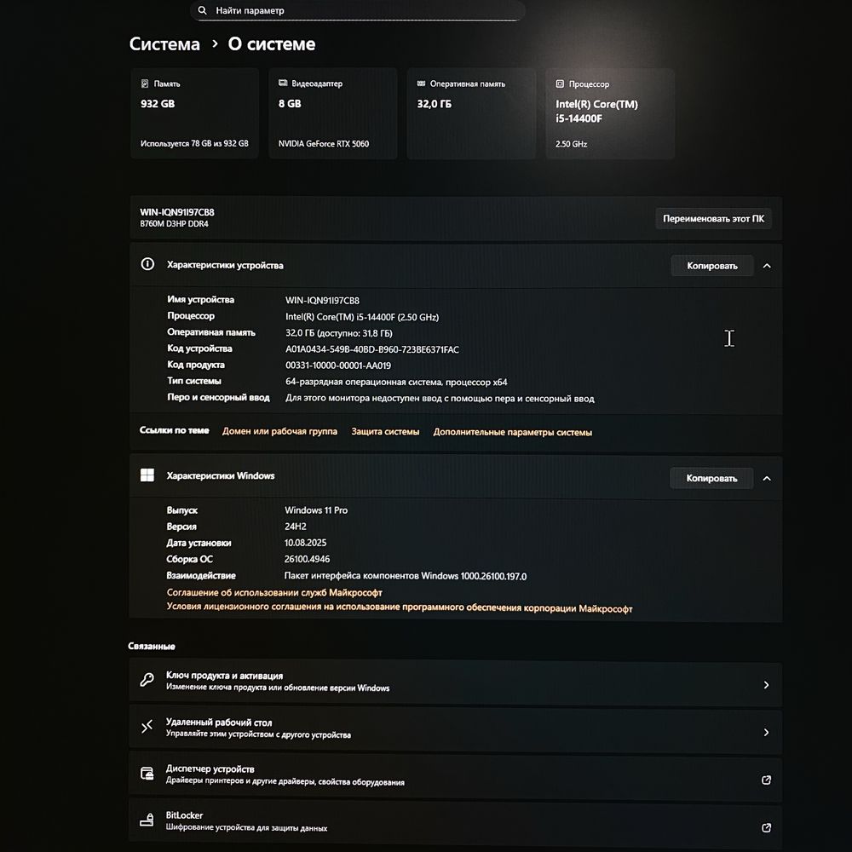The width and height of the screenshot is (852, 852).
Task: Select device ID 'A01A0434-549B-40BD-B960-723BE6371FAC'
Action: pos(372,349)
